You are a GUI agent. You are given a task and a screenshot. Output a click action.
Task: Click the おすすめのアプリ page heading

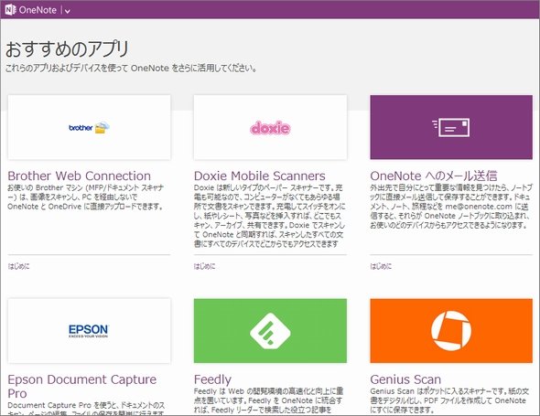pyautogui.click(x=67, y=48)
